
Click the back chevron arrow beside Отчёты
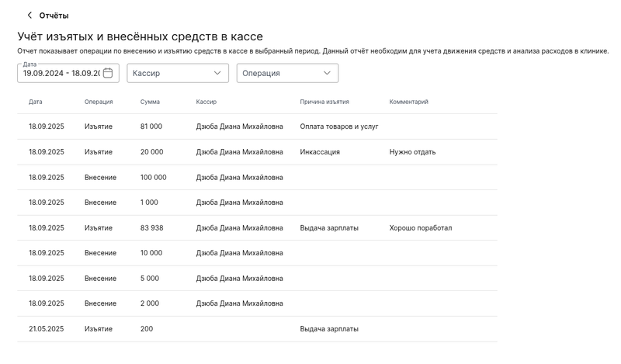pos(29,16)
